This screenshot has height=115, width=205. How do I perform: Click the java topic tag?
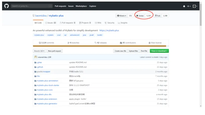84,35
